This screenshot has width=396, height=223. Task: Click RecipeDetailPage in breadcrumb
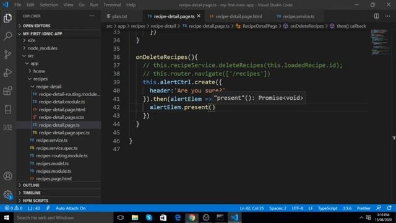pyautogui.click(x=260, y=26)
